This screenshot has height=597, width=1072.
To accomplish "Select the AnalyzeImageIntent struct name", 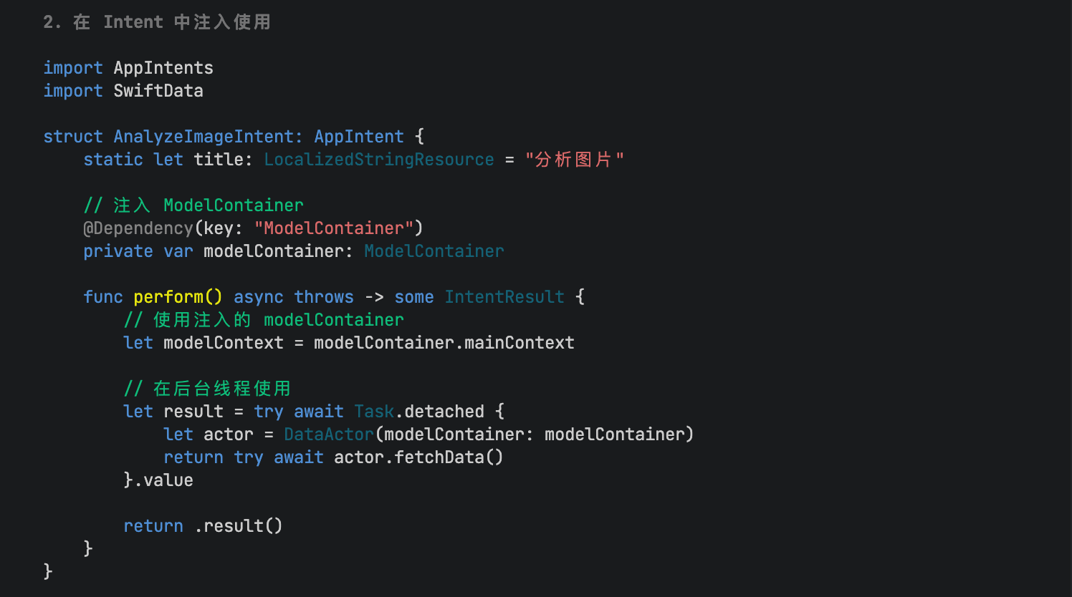I will [x=204, y=137].
